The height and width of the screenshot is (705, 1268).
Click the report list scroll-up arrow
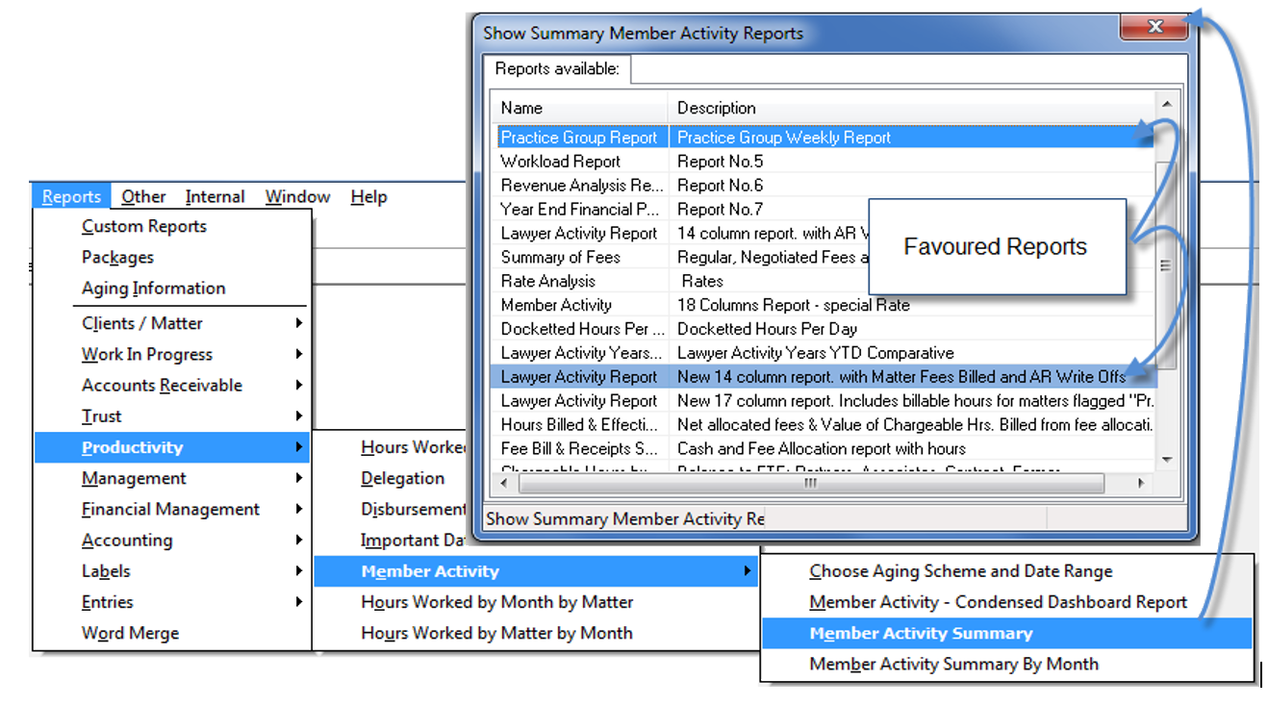click(1167, 104)
